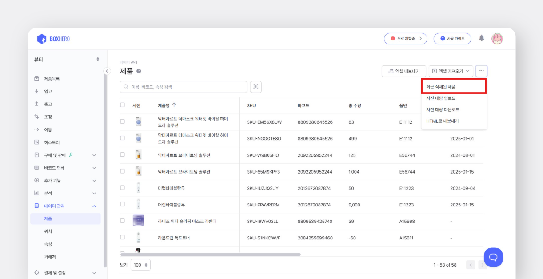Click the 입고 download-arrow icon
This screenshot has height=279, width=543.
click(x=37, y=91)
